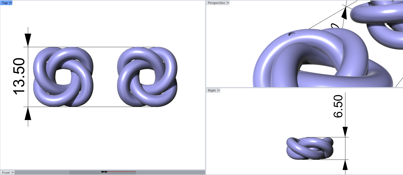Select the knot in the Right viewport
Image resolution: width=403 pixels, height=175 pixels.
[x=309, y=149]
